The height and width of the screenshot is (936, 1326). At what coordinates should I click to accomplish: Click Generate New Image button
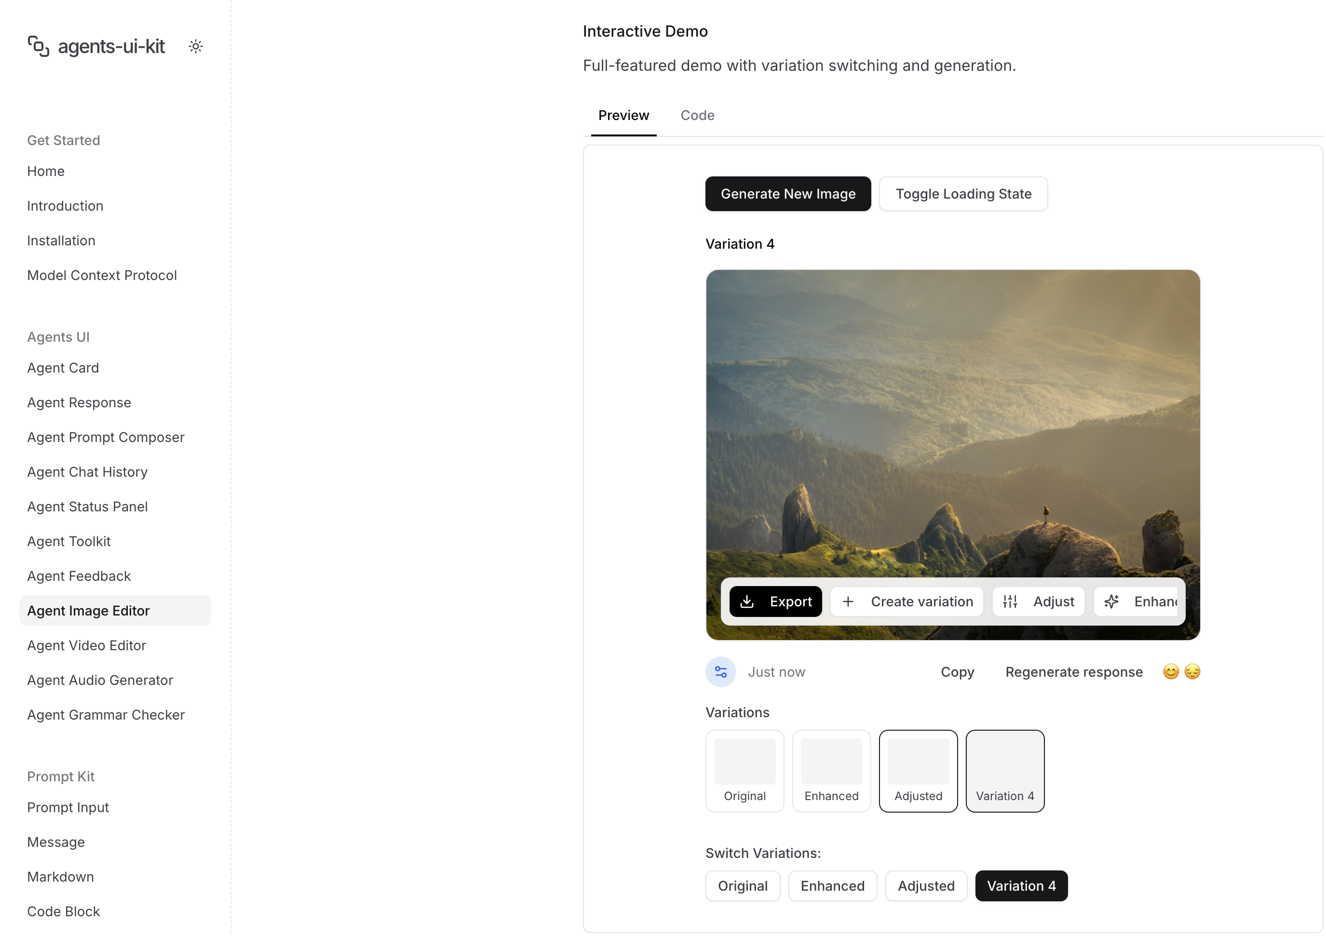(788, 194)
